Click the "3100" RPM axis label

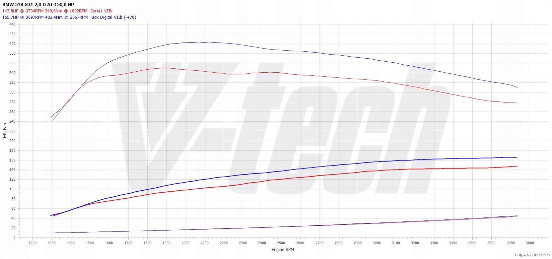396,243
